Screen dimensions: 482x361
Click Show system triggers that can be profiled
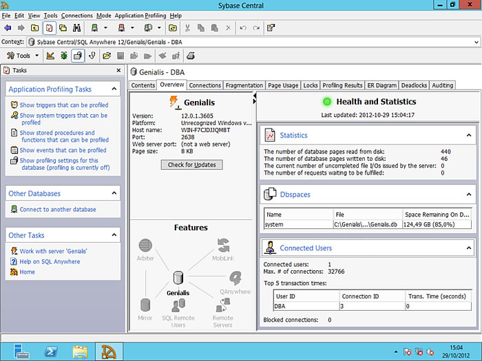[63, 119]
